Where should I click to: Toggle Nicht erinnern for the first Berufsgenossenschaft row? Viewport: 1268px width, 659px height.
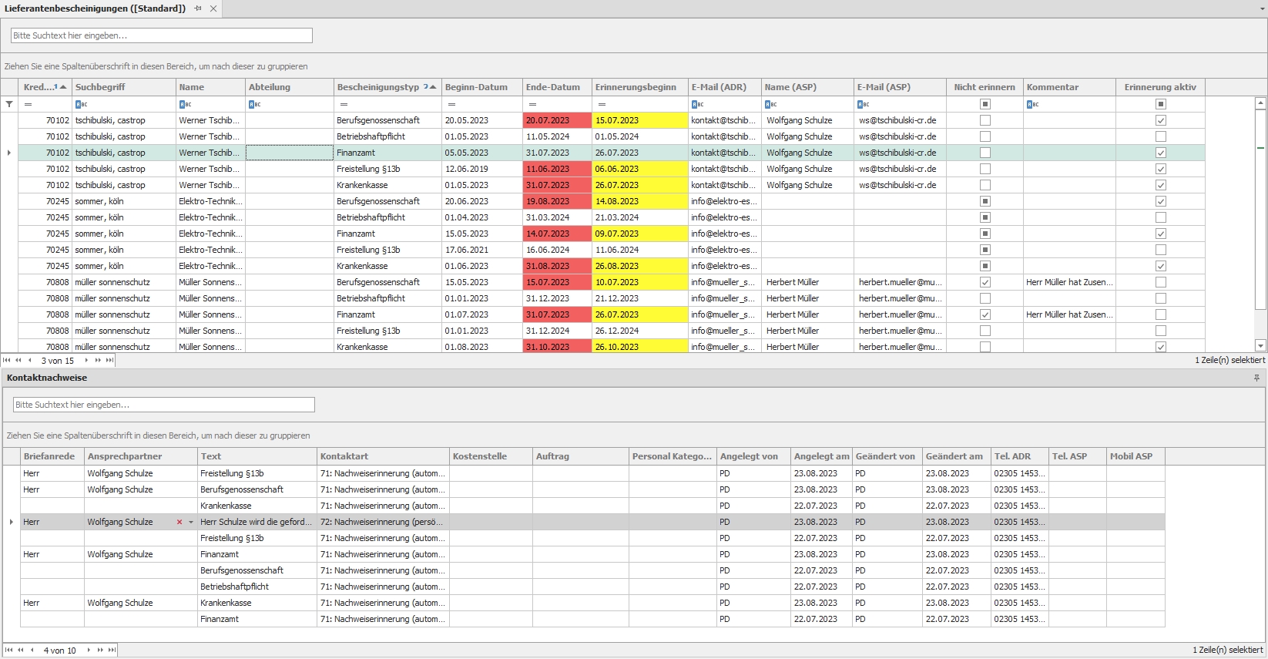[985, 120]
